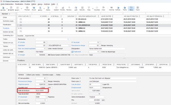Click the Imprimer print icon
The image size is (171, 105).
(x=112, y=8)
